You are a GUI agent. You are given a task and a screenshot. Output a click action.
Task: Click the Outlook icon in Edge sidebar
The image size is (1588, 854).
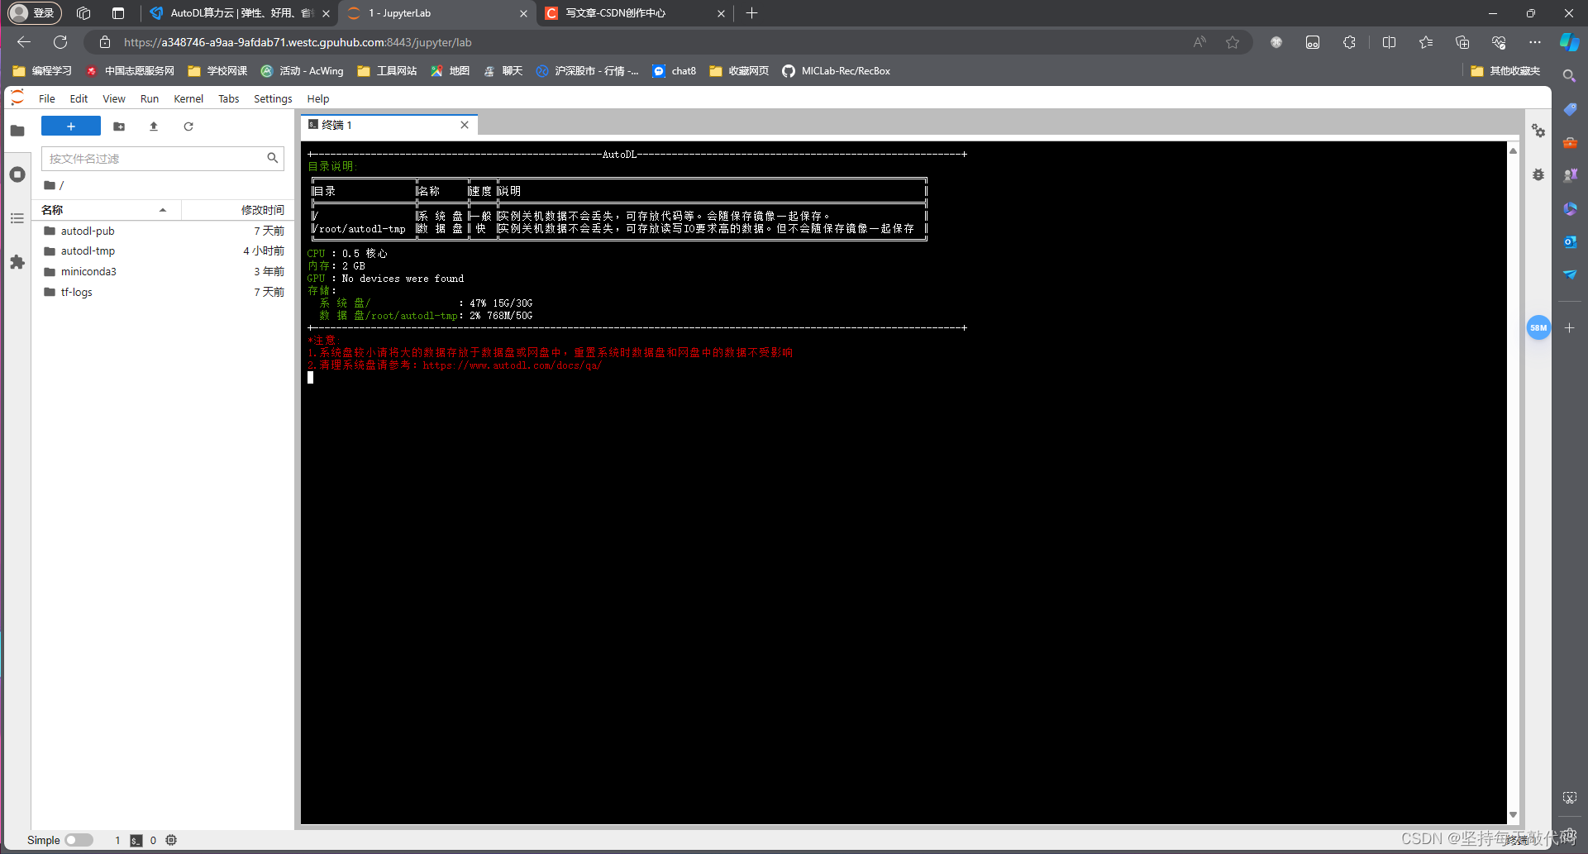click(1569, 241)
